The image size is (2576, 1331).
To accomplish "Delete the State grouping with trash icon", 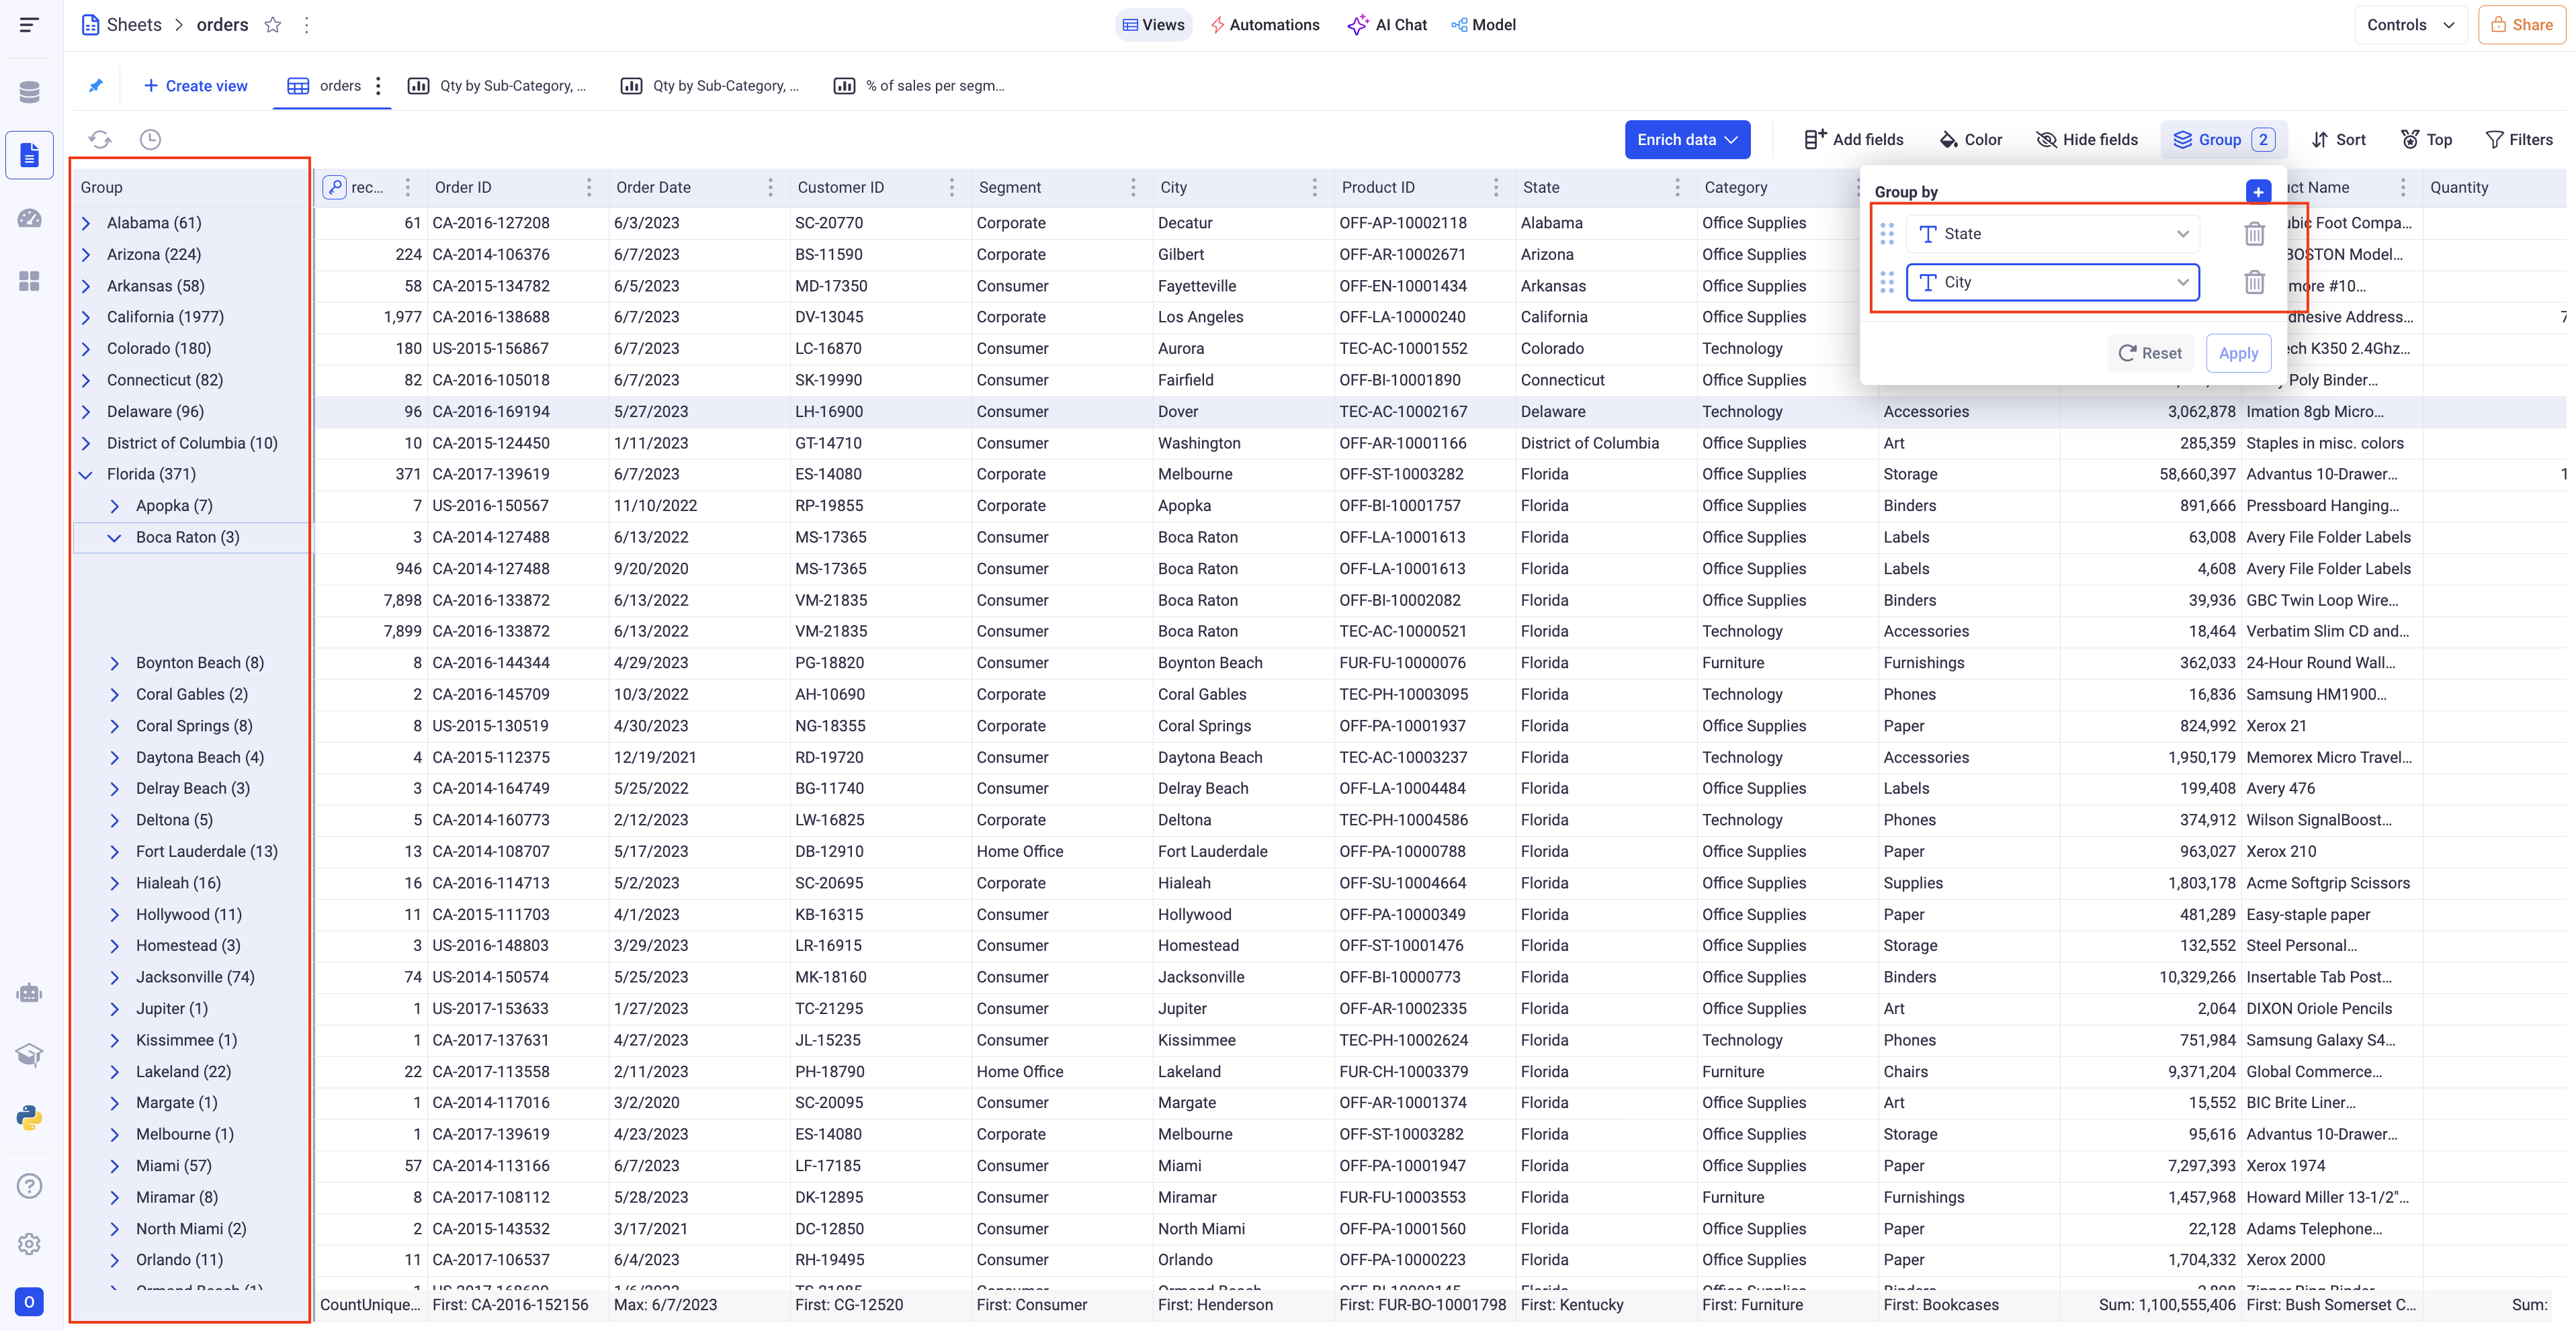I will 2254,234.
